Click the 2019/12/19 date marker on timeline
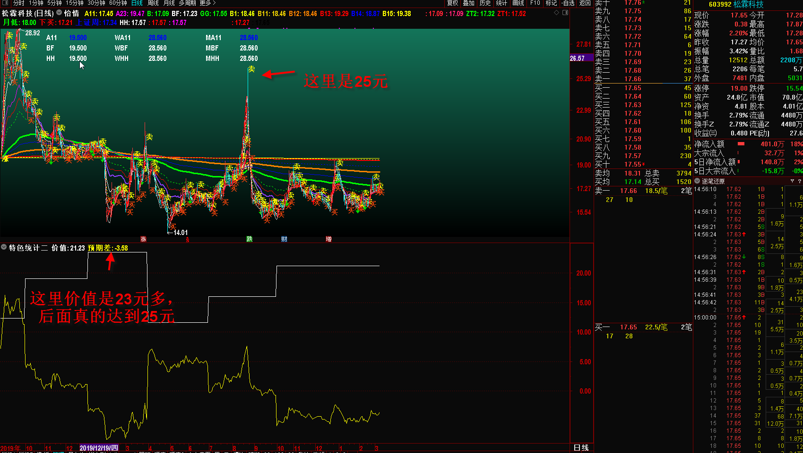The height and width of the screenshot is (453, 803). [x=99, y=448]
